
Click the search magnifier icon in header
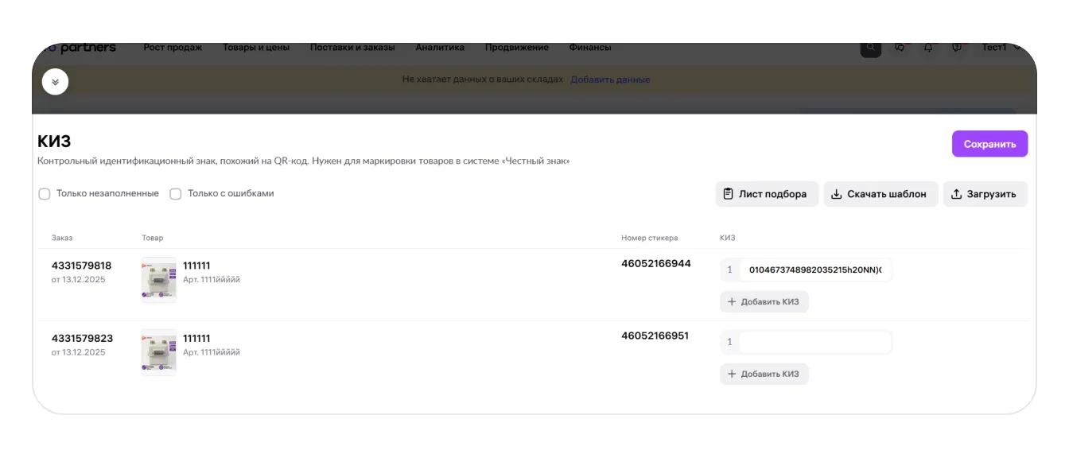(x=870, y=48)
